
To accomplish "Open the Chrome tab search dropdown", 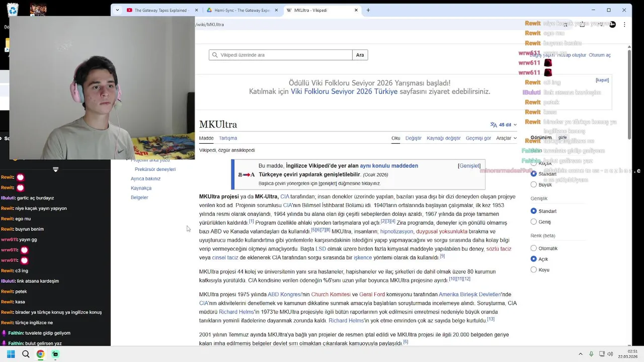I will tap(117, 10).
